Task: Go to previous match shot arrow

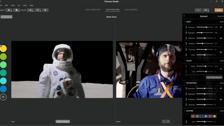Action: [x=164, y=121]
